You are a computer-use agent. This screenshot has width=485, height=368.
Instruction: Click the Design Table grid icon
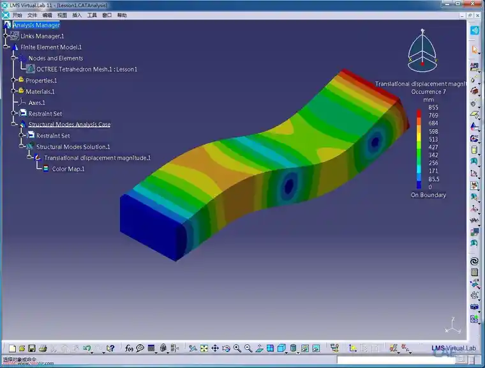click(151, 348)
